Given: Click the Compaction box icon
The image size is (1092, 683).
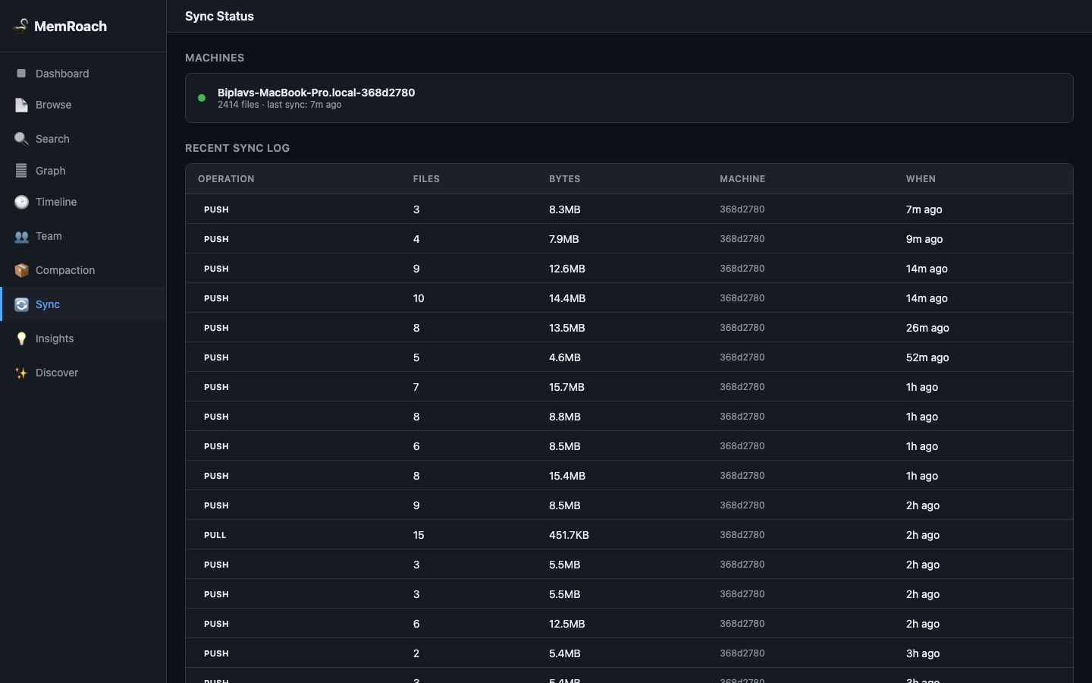Looking at the screenshot, I should (x=21, y=270).
